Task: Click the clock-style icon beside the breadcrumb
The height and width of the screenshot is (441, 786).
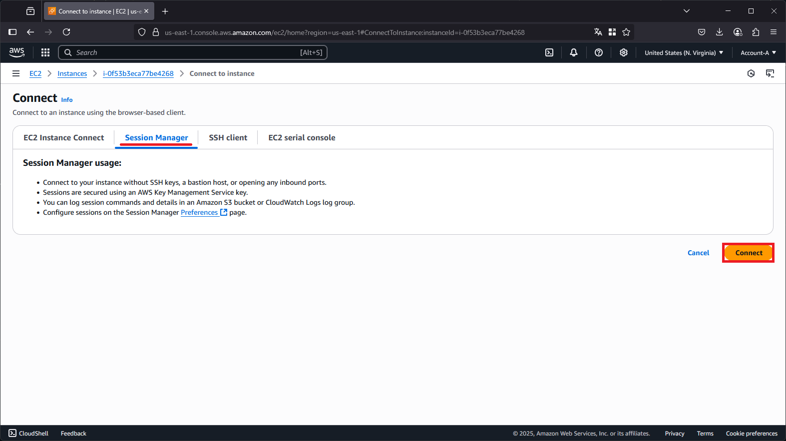Action: tap(751, 73)
